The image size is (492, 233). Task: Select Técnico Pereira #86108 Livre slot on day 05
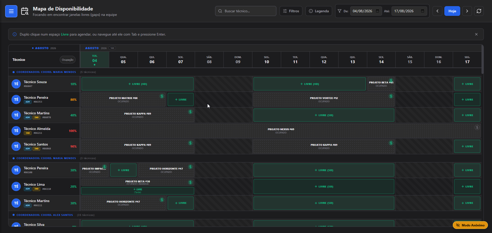click(123, 170)
